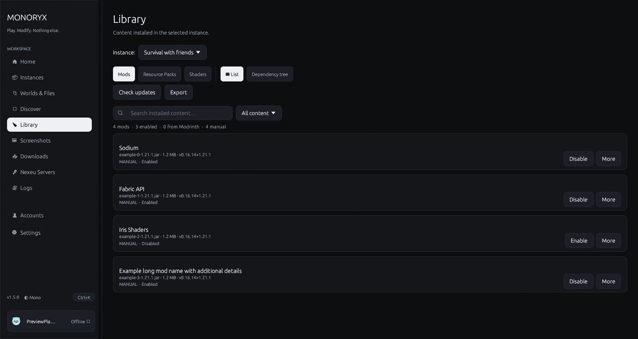Enable the Iris Shaders mod
The width and height of the screenshot is (638, 339).
(x=579, y=241)
